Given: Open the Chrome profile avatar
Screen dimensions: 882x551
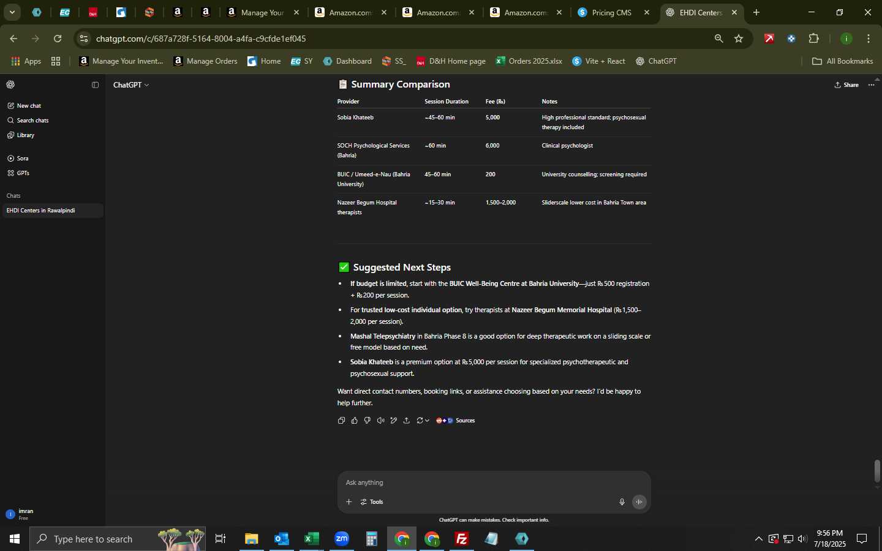Looking at the screenshot, I should tap(846, 39).
